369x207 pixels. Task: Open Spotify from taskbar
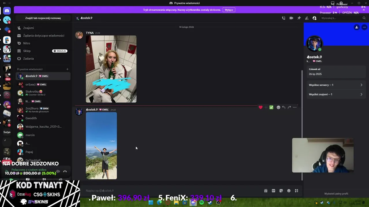pos(202,202)
